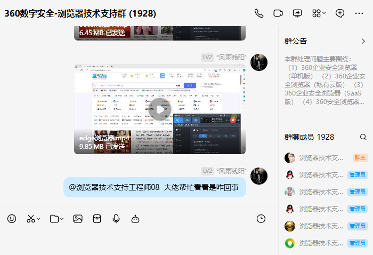Click the 群公告 heading

click(295, 41)
